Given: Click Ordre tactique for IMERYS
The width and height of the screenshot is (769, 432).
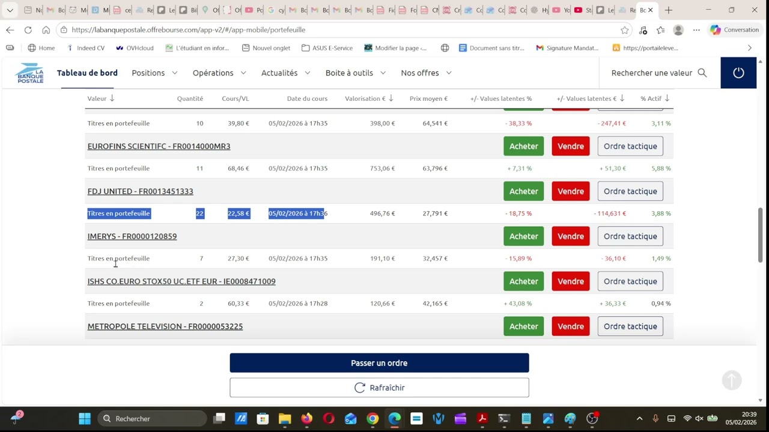Looking at the screenshot, I should (630, 236).
